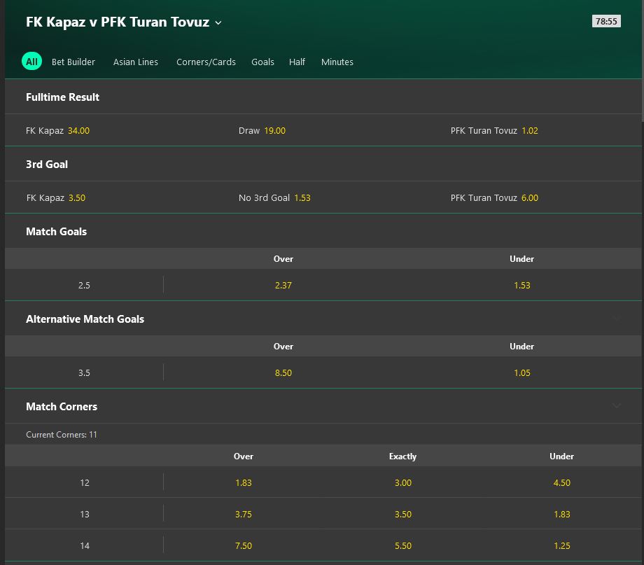Image resolution: width=644 pixels, height=565 pixels.
Task: Pick Under 2.5 match goals at 1.53
Action: (522, 285)
